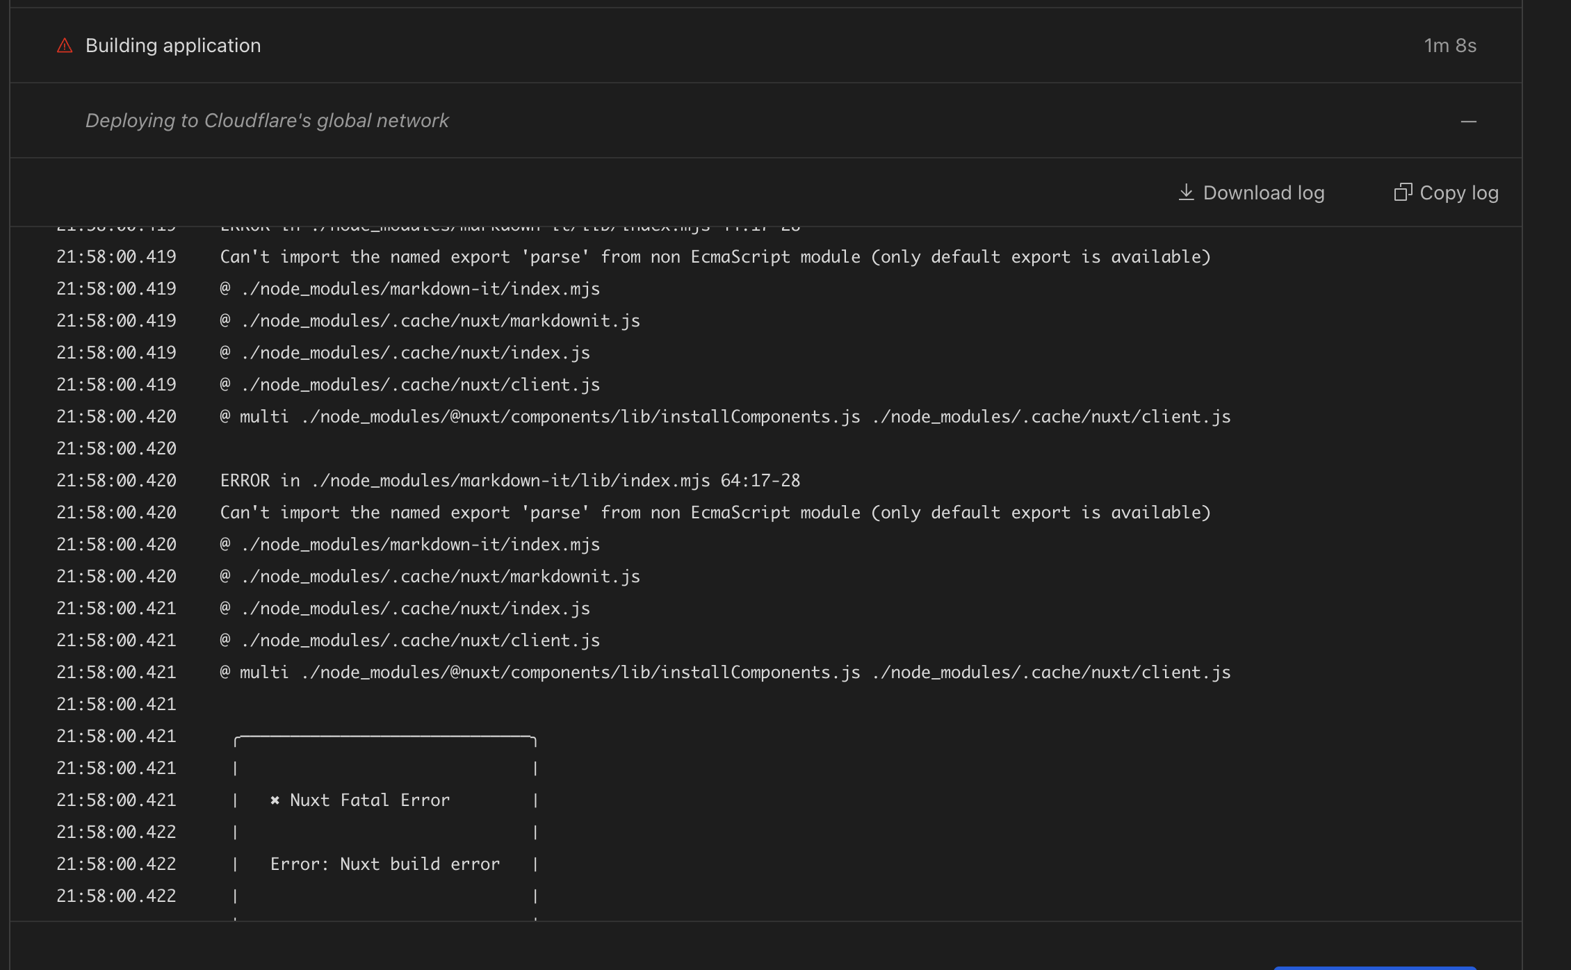
Task: Click the Nuxt Fatal Error heading in log
Action: 369,800
